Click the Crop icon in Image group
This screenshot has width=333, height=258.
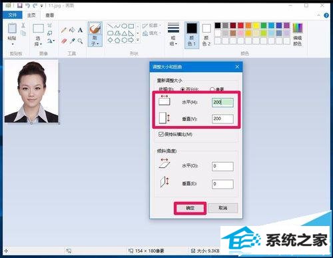point(50,25)
